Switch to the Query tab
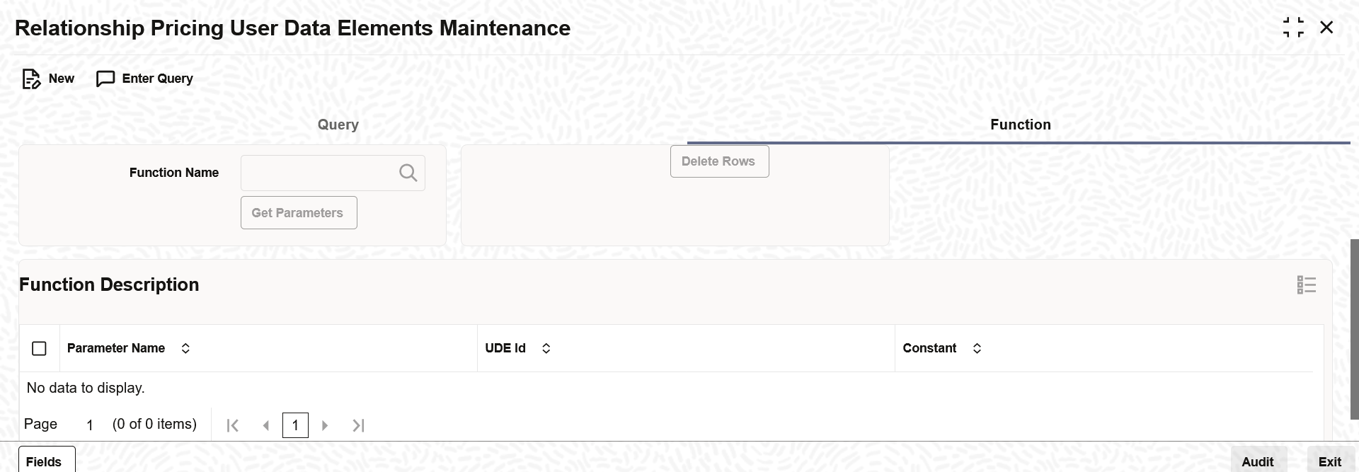The image size is (1359, 472). 338,125
